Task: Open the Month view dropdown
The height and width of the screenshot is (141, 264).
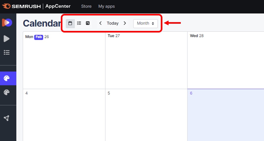Action: point(145,23)
